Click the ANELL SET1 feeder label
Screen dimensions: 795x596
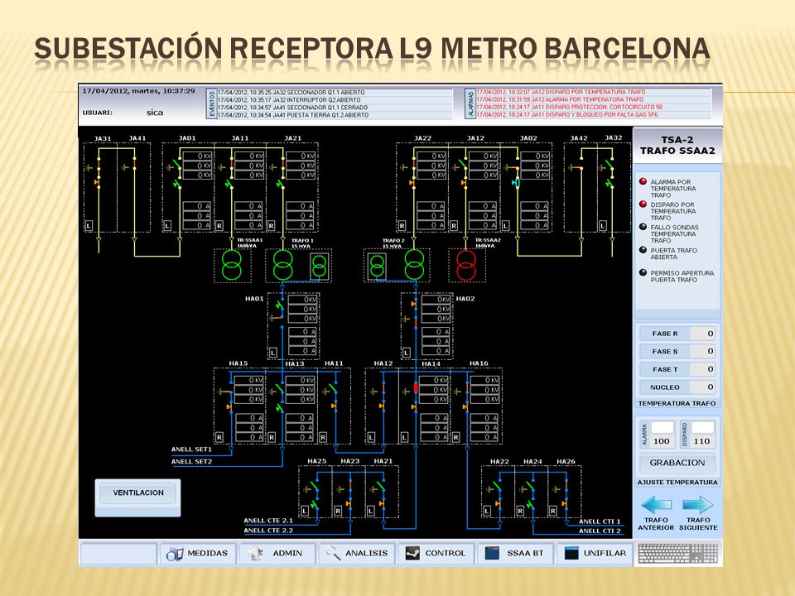(x=191, y=449)
